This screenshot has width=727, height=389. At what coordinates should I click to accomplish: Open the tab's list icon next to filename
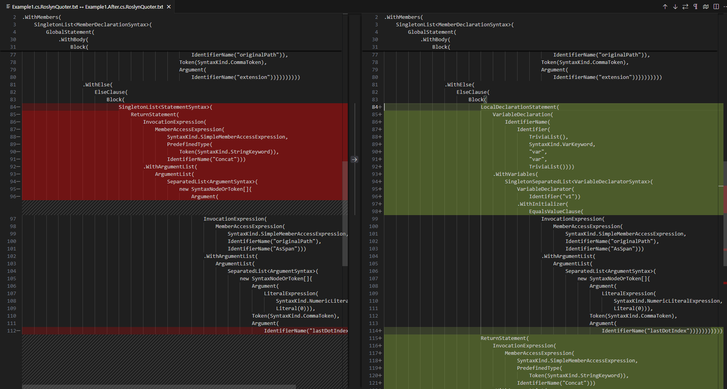(8, 7)
